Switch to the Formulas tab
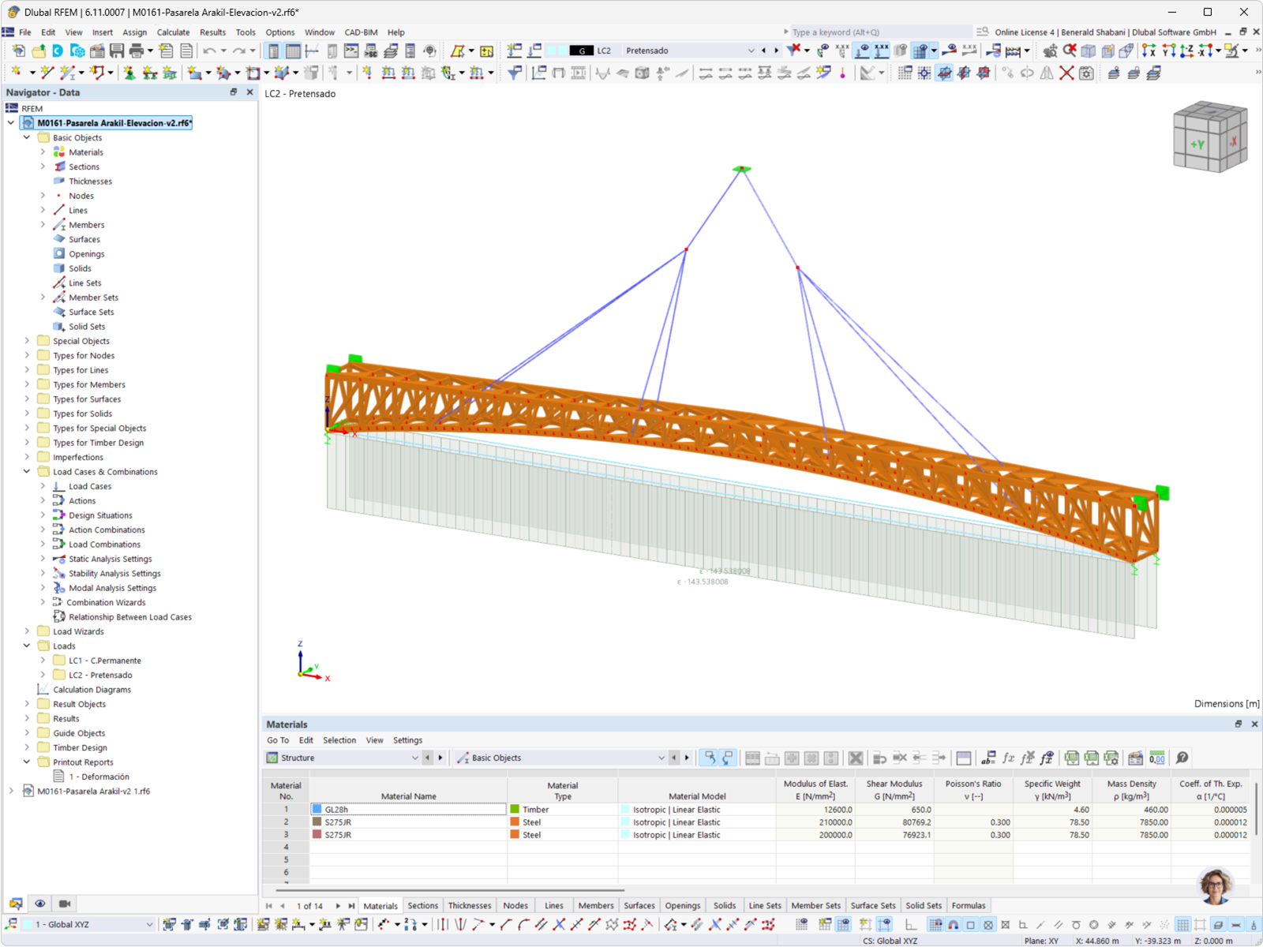1263x947 pixels. tap(969, 906)
